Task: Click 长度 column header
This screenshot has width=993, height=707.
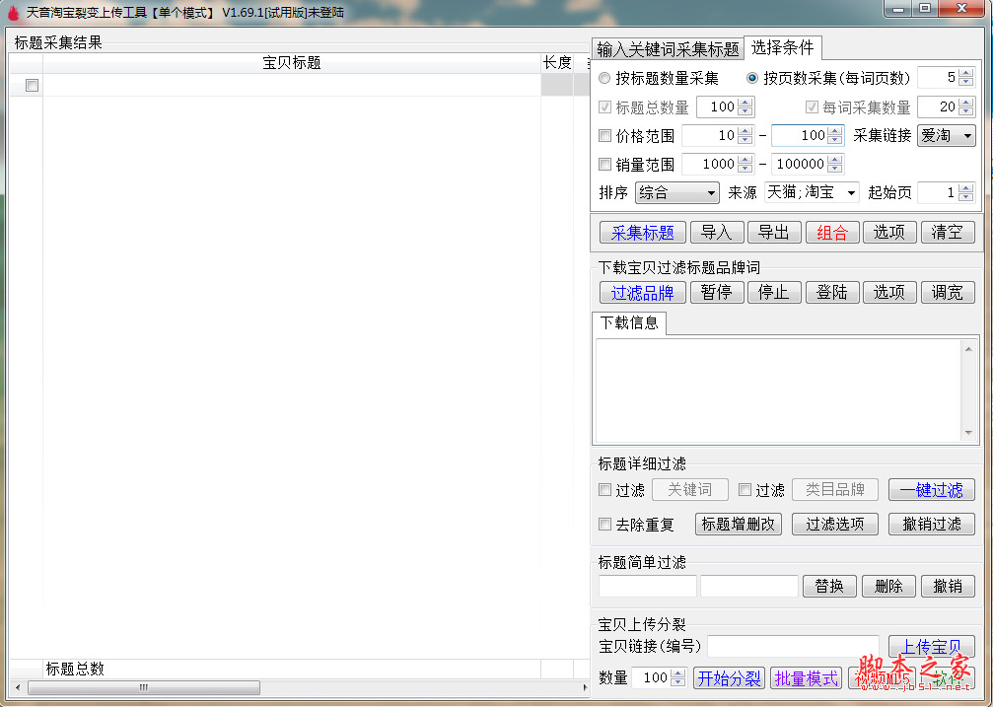Action: pos(557,63)
